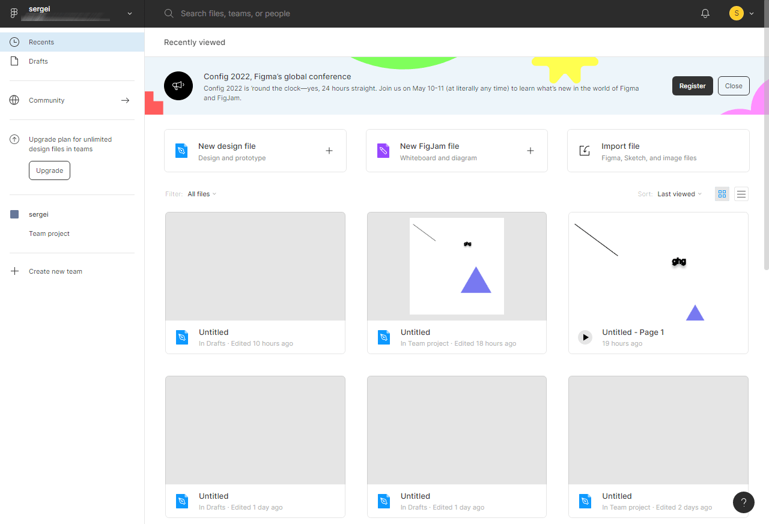Click 'In Team project · Edited 2 days ago' text
Screen dimensions: 769x524
pyautogui.click(x=657, y=507)
